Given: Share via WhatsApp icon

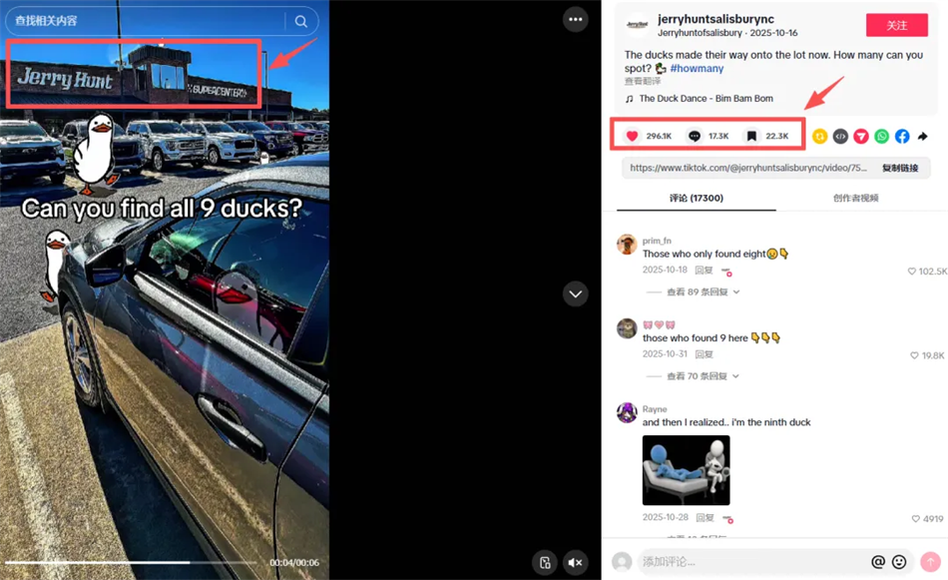Looking at the screenshot, I should (881, 136).
